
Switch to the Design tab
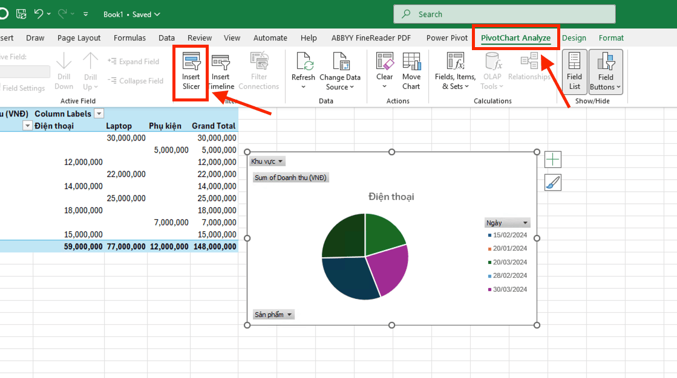(x=574, y=37)
